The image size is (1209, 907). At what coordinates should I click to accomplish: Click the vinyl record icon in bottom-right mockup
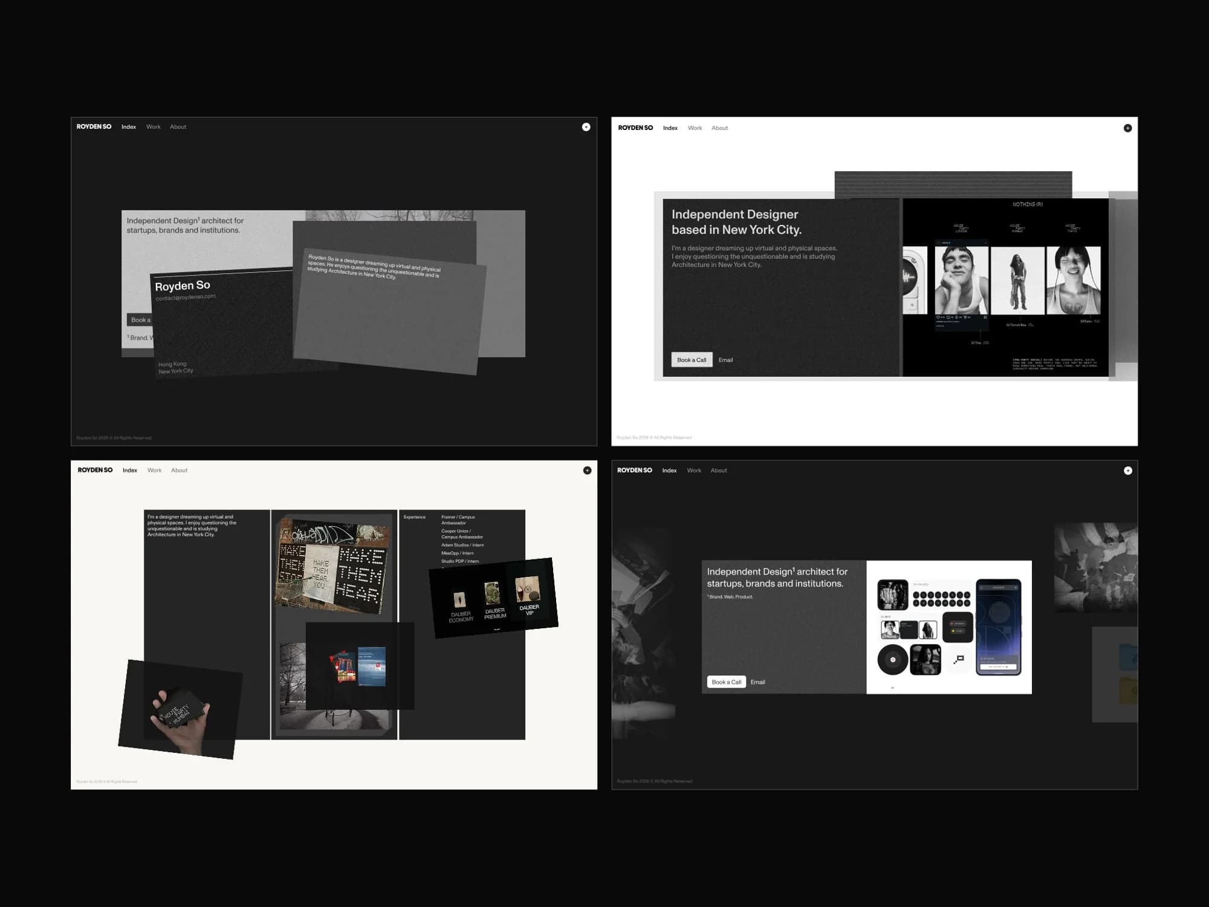pos(892,660)
